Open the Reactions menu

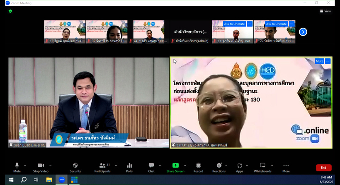click(x=219, y=167)
